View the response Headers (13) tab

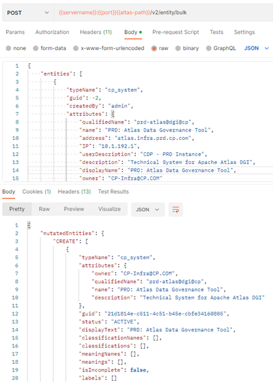click(74, 192)
